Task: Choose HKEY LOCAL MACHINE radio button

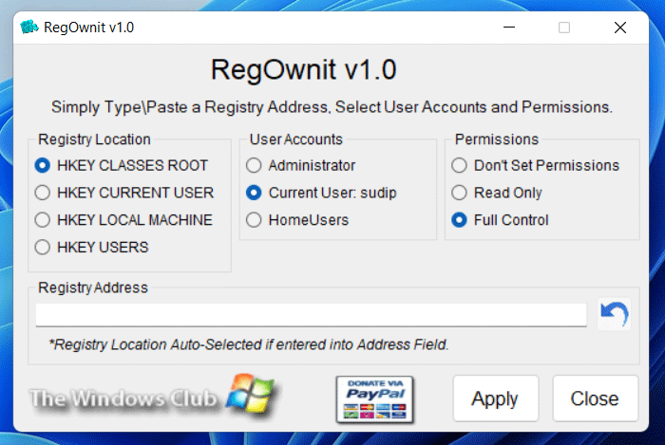Action: tap(123, 220)
